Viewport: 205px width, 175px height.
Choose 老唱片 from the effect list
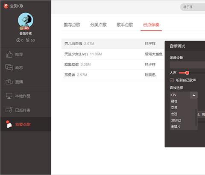pyautogui.click(x=176, y=126)
